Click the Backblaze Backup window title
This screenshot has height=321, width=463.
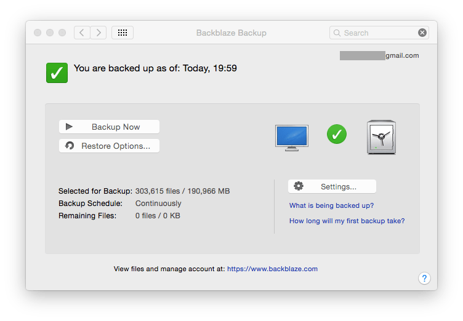231,33
